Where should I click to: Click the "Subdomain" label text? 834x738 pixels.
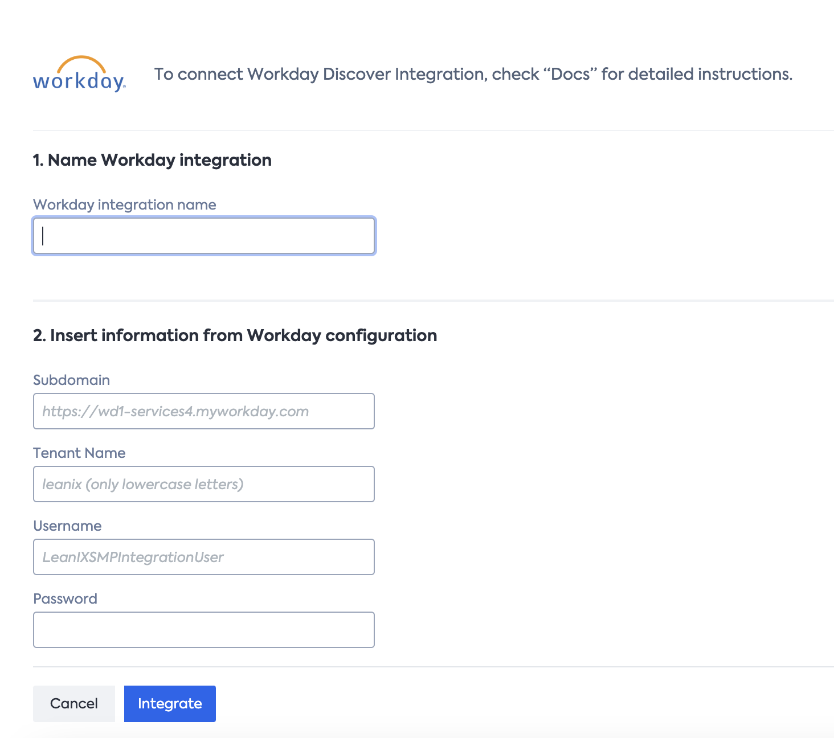pyautogui.click(x=71, y=380)
